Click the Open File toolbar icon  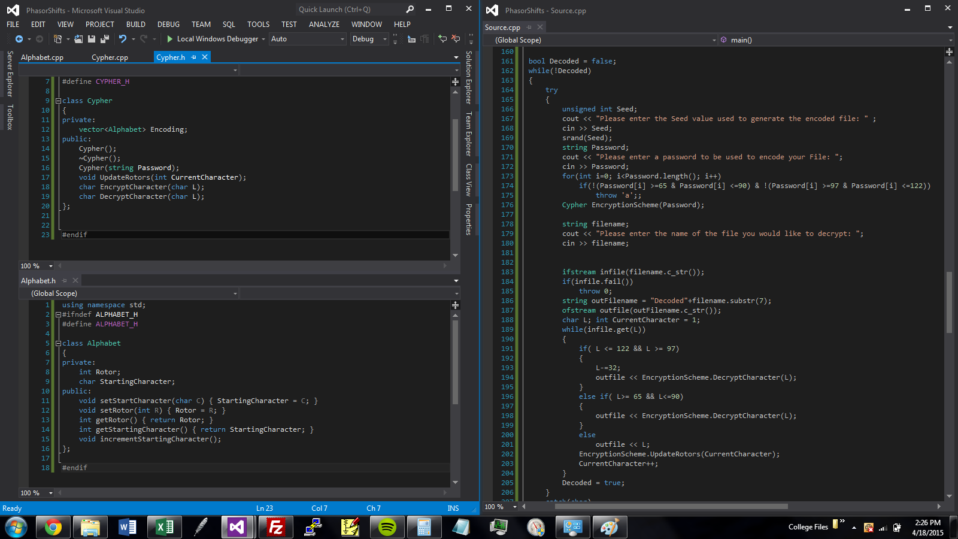[79, 39]
